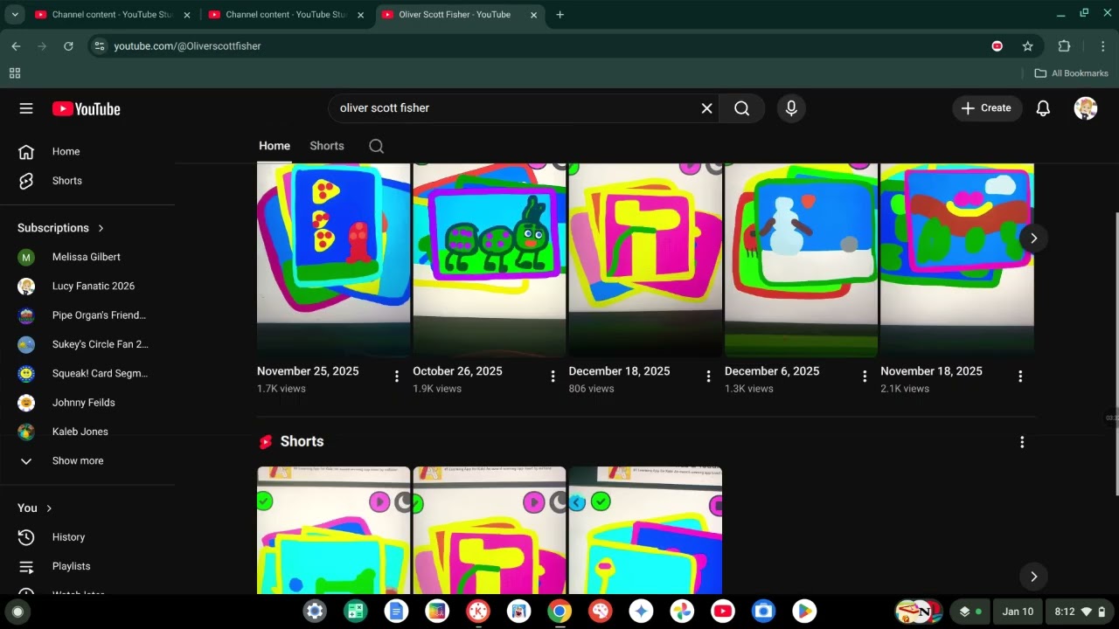Open Google Docs from the shelf
1119x629 pixels.
pos(396,612)
